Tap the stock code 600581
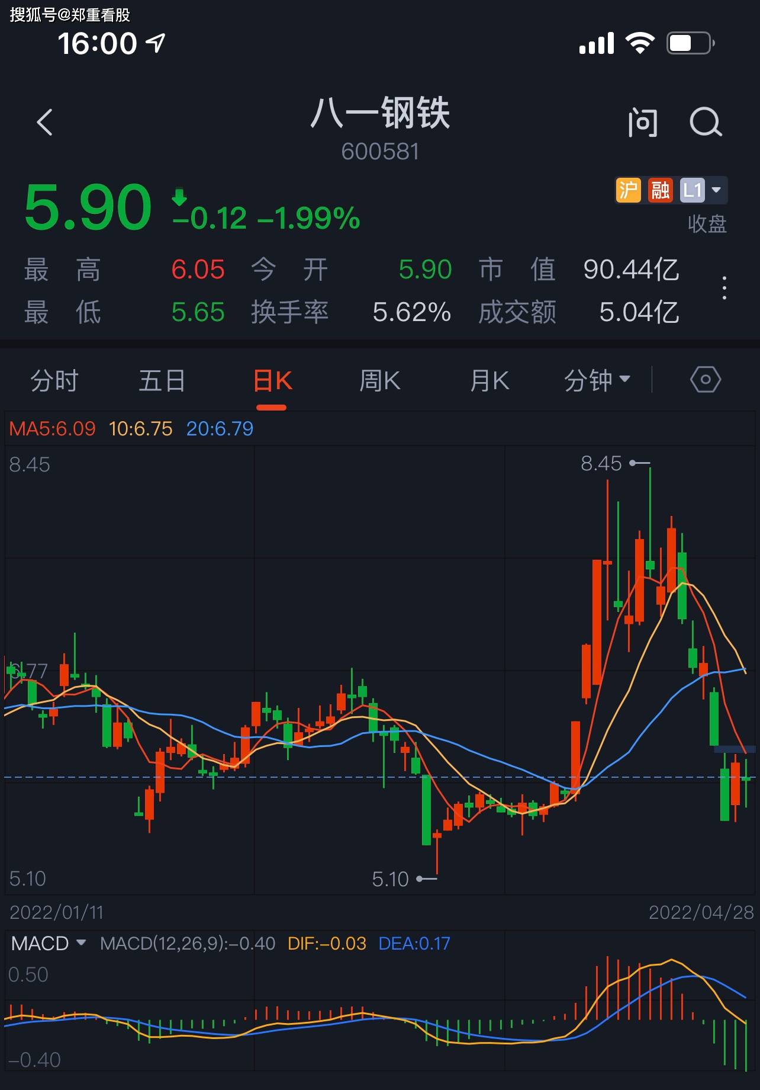 click(380, 152)
